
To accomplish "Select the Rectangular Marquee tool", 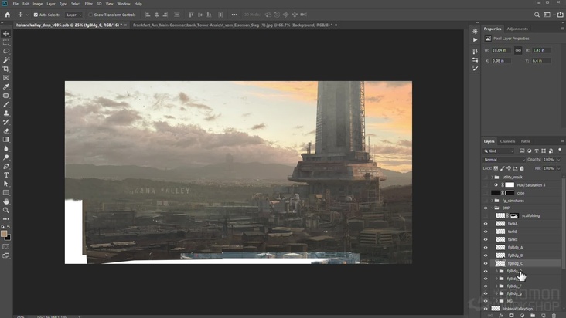I will [6, 42].
